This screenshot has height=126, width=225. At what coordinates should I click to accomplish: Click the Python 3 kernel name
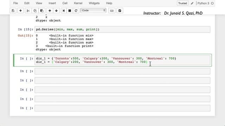pos(203,3)
